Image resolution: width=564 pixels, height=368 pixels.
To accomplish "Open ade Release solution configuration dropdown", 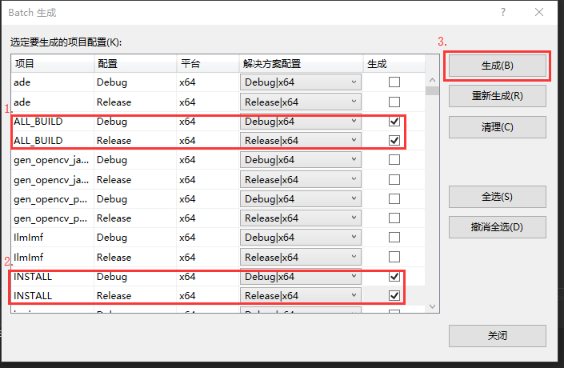I will tap(300, 102).
